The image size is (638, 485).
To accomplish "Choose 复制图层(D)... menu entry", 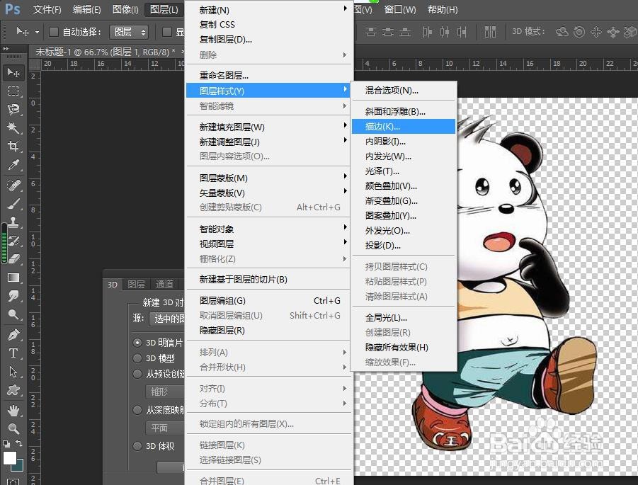I will tap(268, 40).
